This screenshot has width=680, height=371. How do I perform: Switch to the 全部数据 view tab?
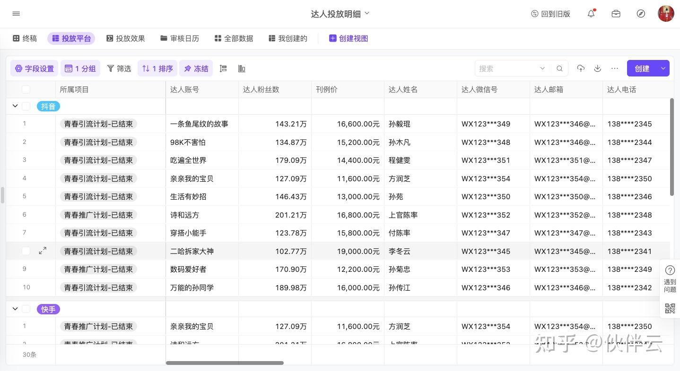[234, 38]
